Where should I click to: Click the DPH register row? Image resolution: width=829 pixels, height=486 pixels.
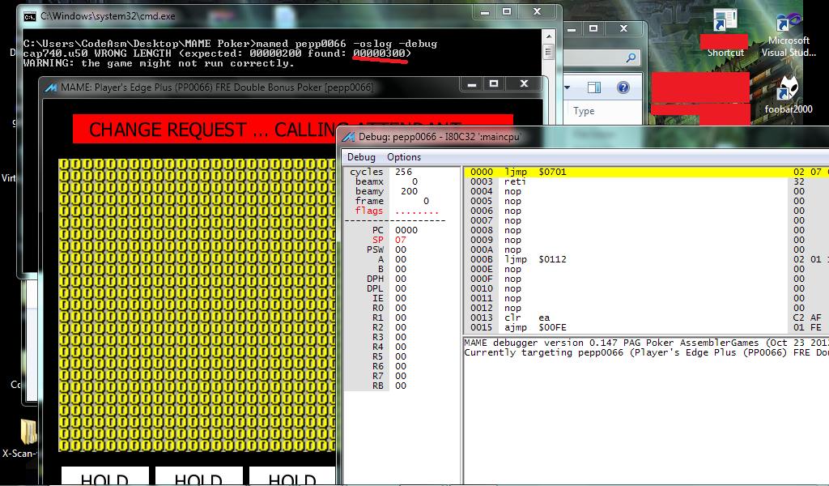[x=402, y=279]
